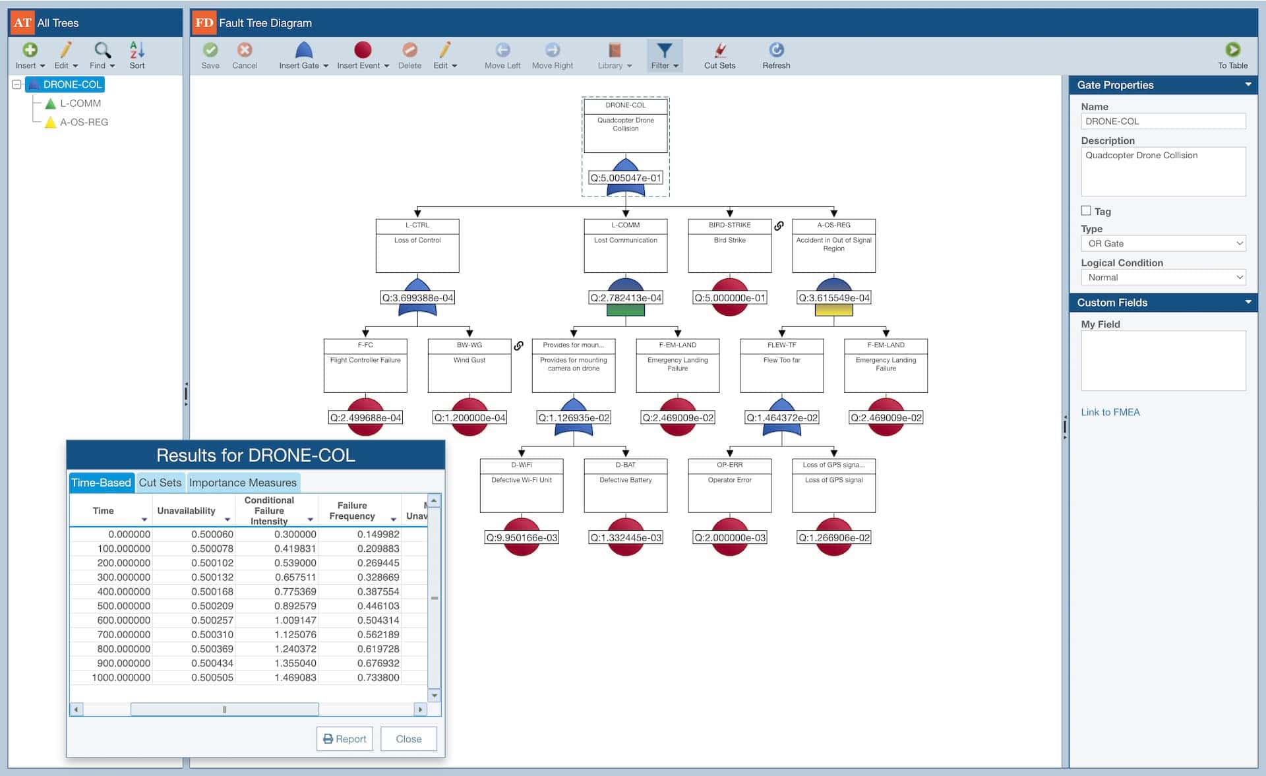Insert a new Gate into the tree

(x=302, y=55)
